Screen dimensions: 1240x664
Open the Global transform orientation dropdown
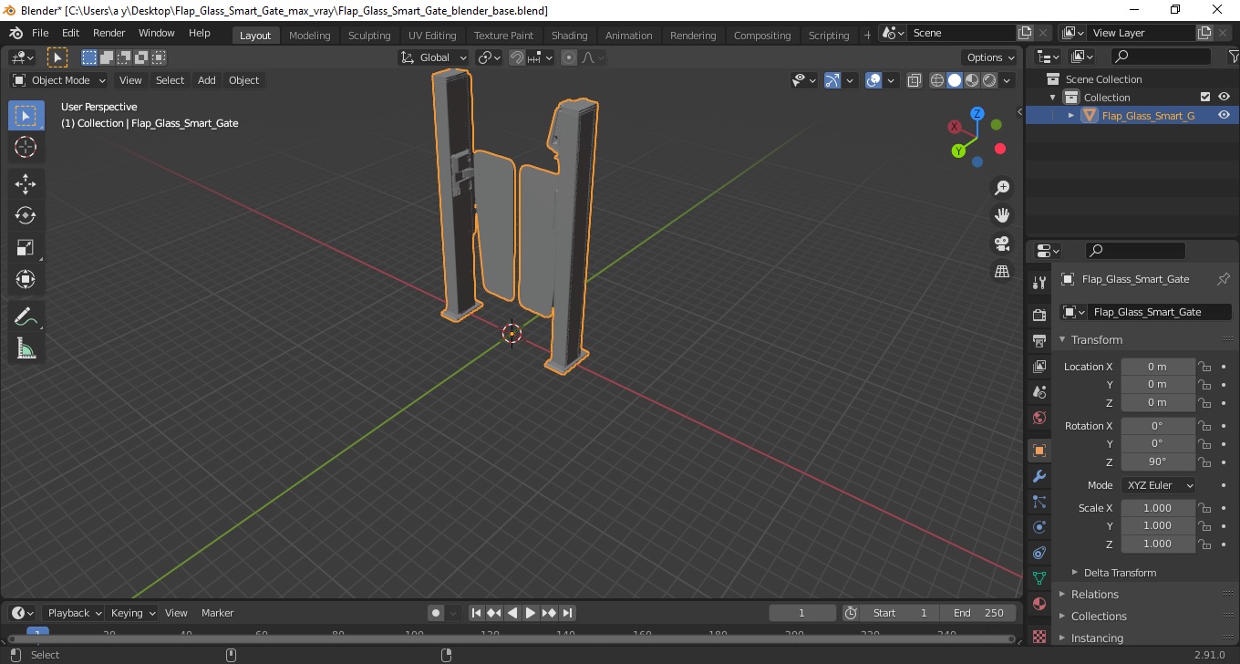434,57
